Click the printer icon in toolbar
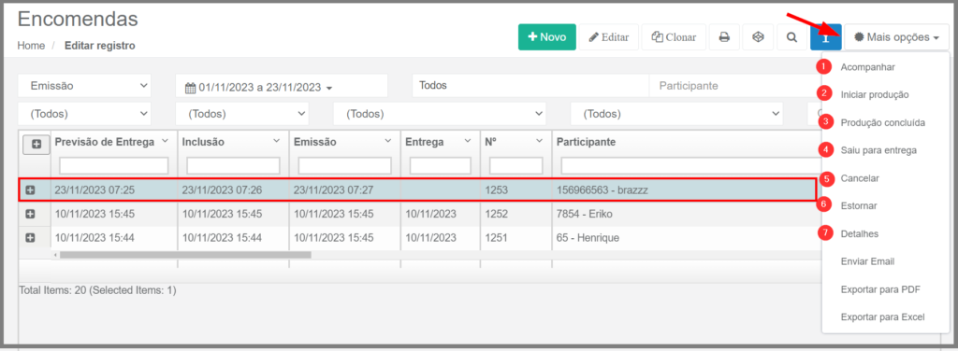This screenshot has width=958, height=351. click(724, 37)
